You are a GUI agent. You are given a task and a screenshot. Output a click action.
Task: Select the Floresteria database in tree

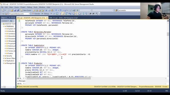point(12,39)
